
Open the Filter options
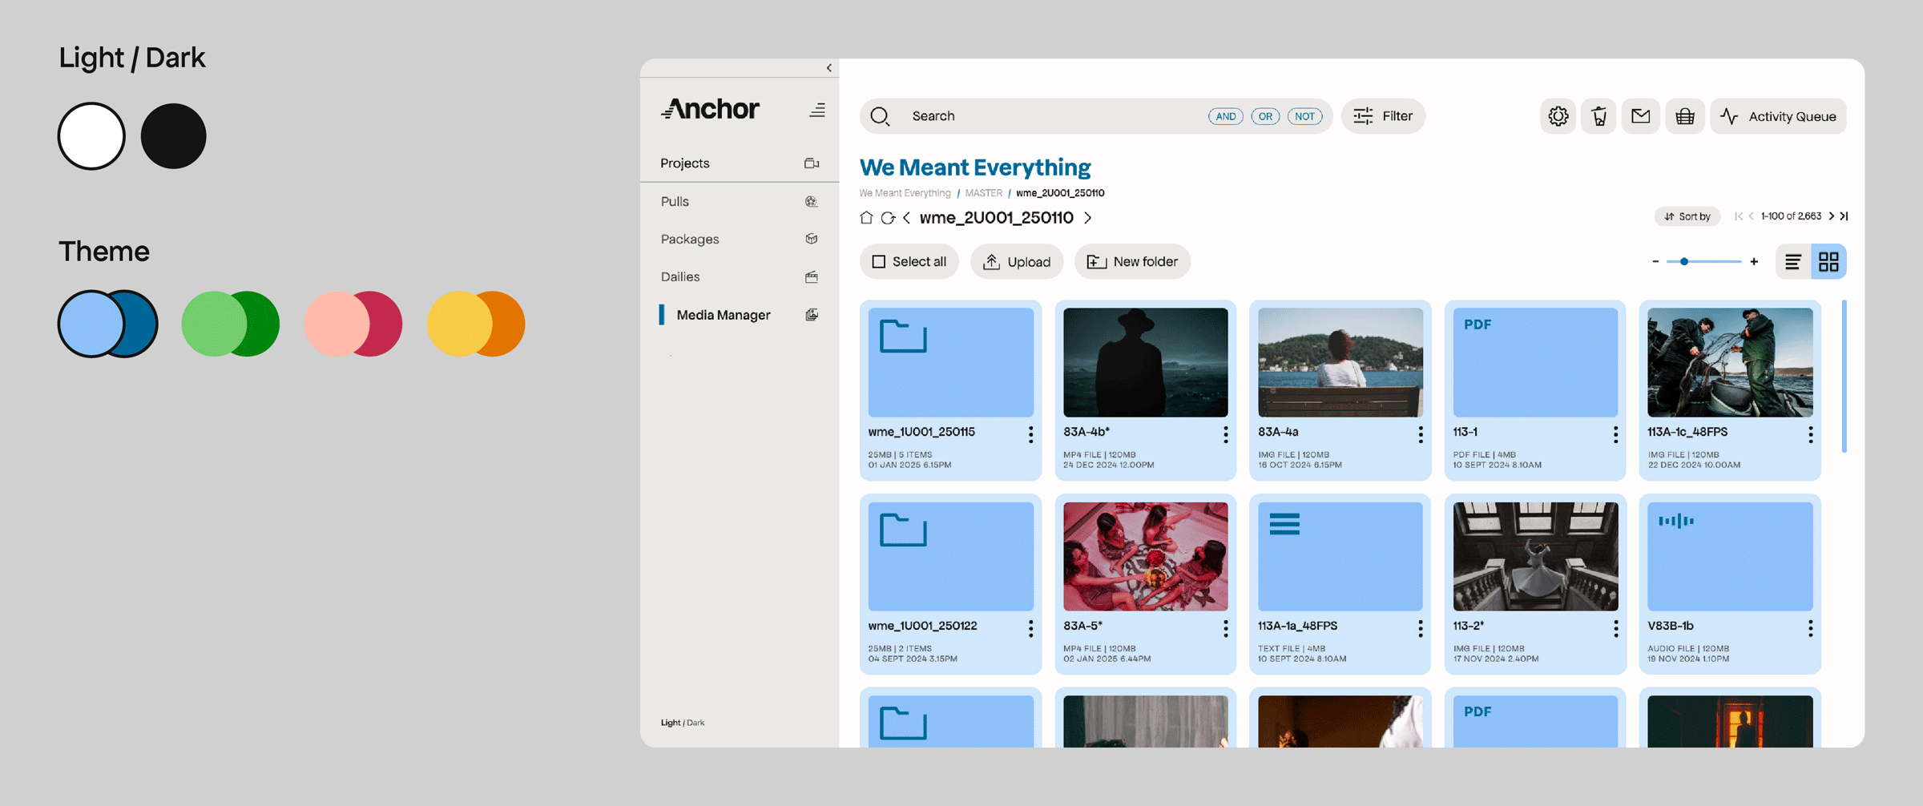point(1383,116)
